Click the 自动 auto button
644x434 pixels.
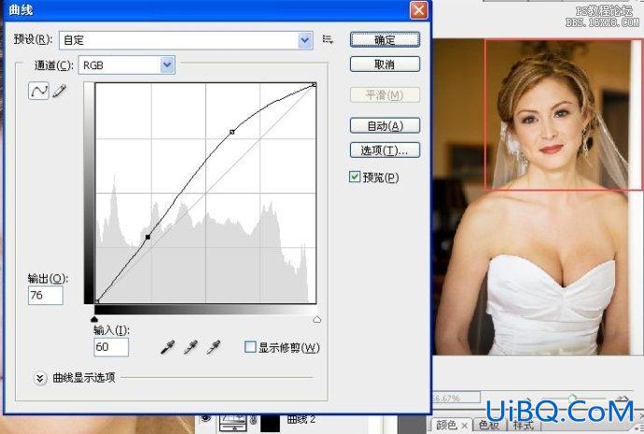click(385, 126)
